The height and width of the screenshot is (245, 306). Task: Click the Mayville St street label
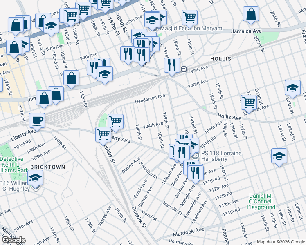click(x=172, y=208)
